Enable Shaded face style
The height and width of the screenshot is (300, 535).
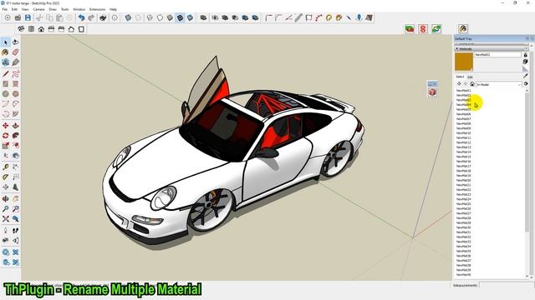pyautogui.click(x=170, y=17)
